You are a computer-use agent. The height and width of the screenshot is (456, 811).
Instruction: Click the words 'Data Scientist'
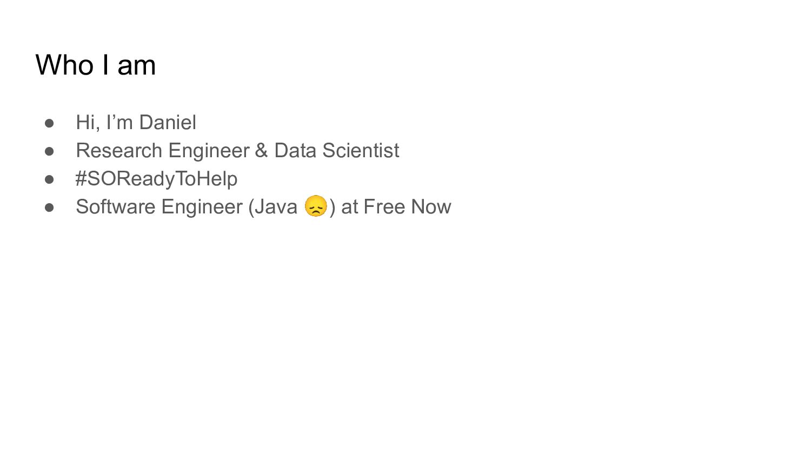coord(337,150)
